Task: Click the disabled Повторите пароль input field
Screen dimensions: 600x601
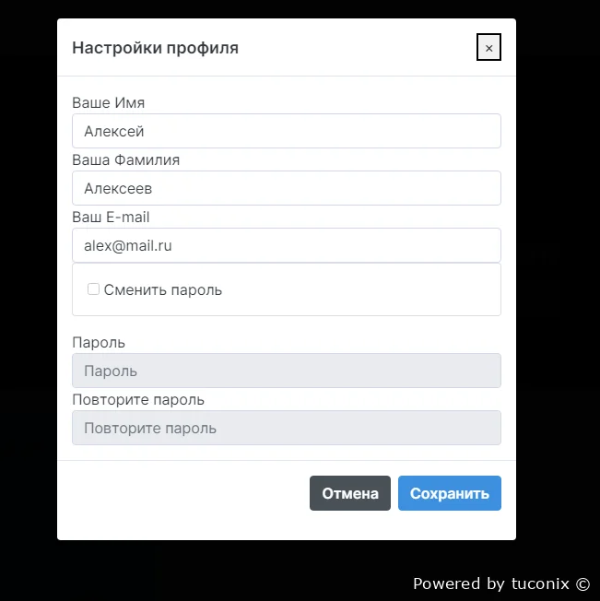Action: 287,428
